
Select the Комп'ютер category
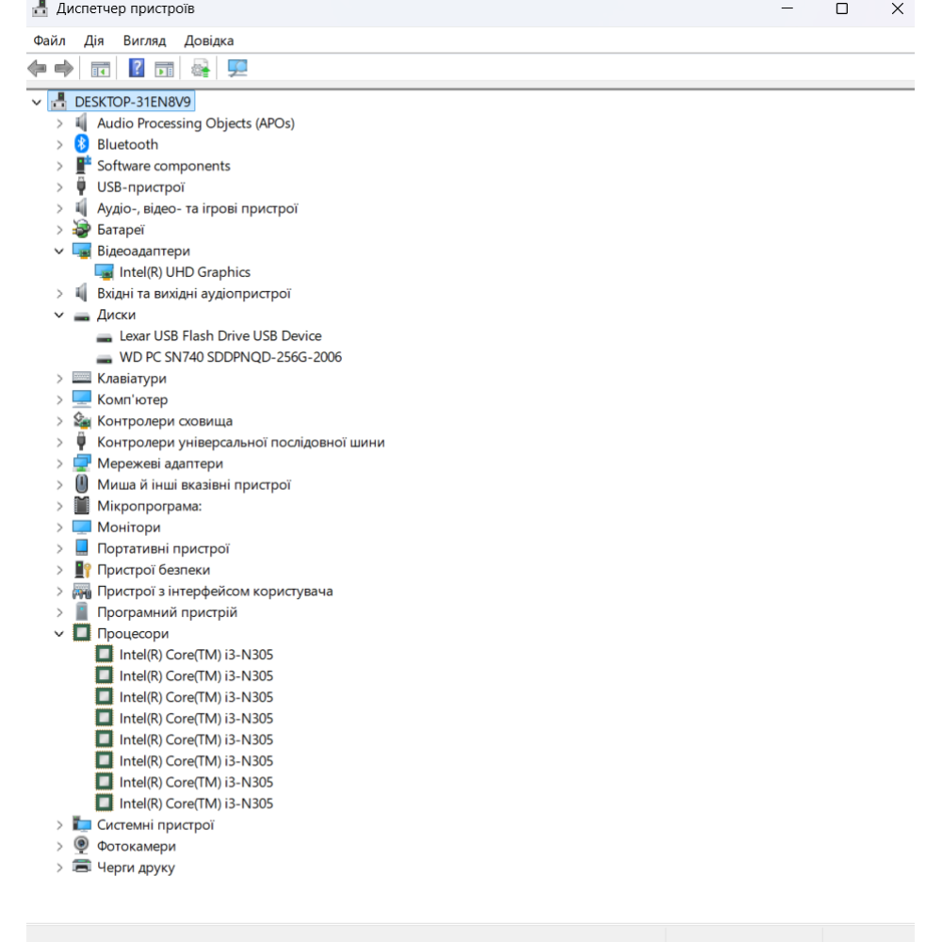(x=132, y=399)
